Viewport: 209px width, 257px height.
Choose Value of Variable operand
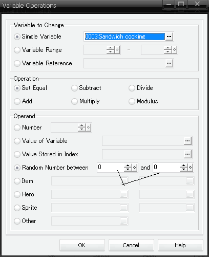tap(17, 141)
